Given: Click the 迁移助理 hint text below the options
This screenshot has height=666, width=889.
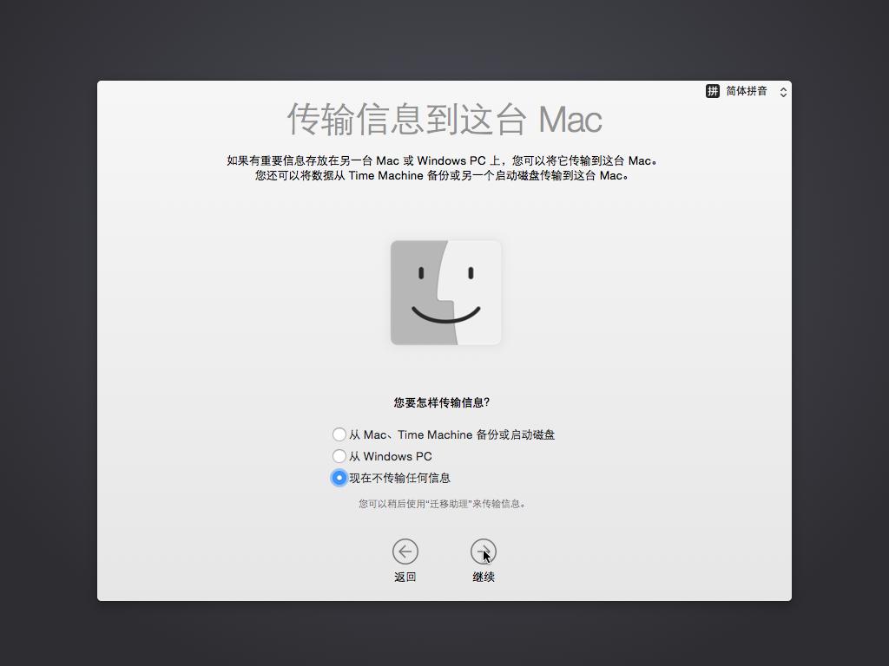Looking at the screenshot, I should point(444,503).
